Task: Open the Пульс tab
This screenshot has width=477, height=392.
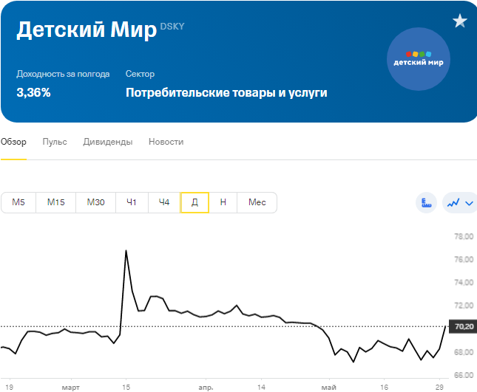Action: 55,142
